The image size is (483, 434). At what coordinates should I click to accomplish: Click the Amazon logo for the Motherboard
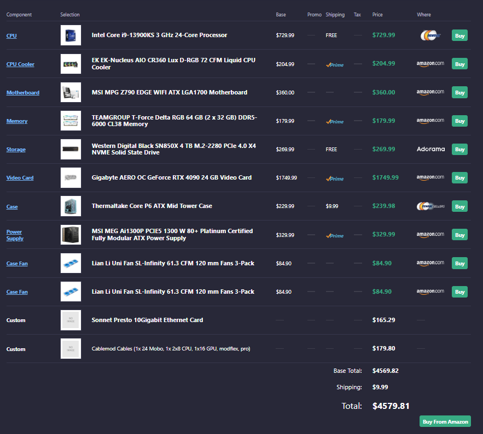pyautogui.click(x=430, y=92)
